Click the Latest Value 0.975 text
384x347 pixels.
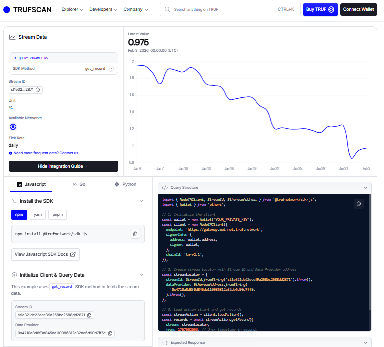138,43
